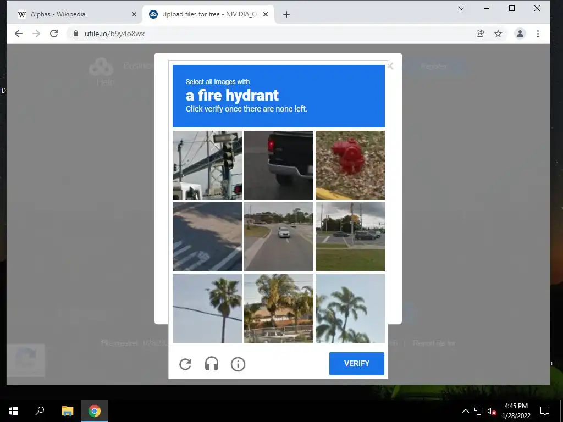The width and height of the screenshot is (563, 422).
Task: Switch to the Alphas - Wikipedia tab
Action: (x=74, y=14)
